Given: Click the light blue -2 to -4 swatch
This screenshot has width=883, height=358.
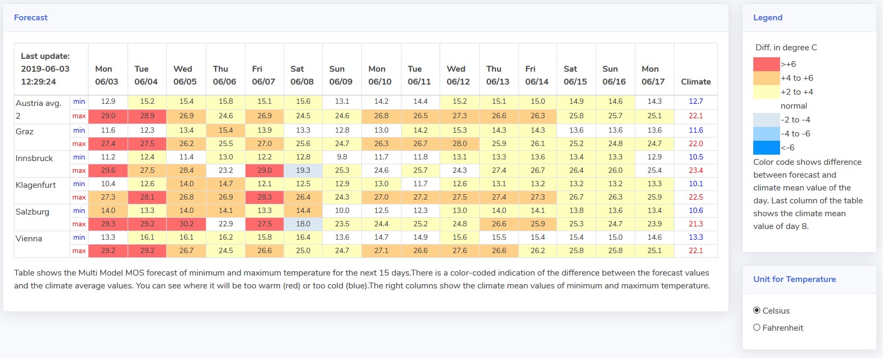Looking at the screenshot, I should (767, 120).
